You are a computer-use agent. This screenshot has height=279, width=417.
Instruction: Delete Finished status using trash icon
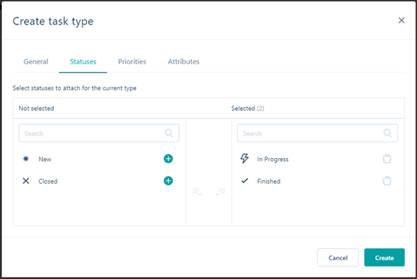[387, 181]
